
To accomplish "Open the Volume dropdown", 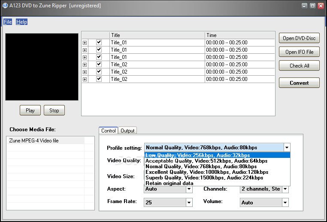I will tap(285, 203).
